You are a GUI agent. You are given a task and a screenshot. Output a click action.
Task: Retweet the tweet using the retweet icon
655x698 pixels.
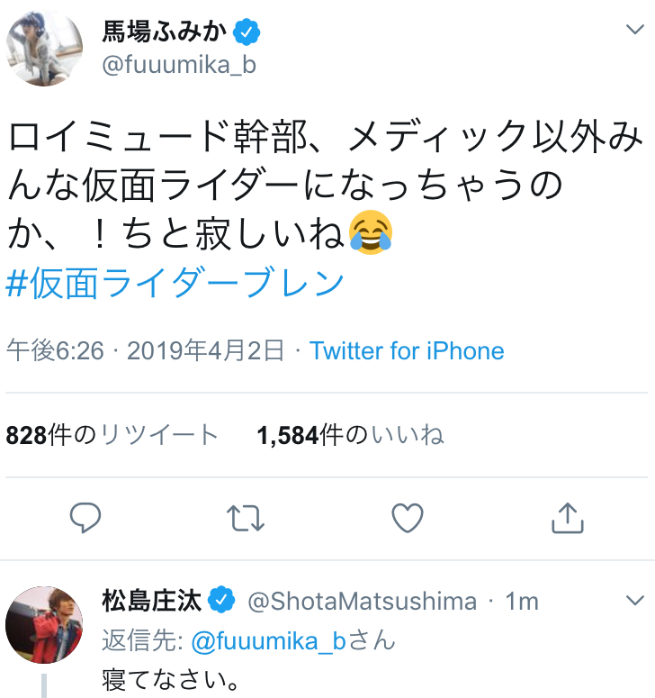246,516
